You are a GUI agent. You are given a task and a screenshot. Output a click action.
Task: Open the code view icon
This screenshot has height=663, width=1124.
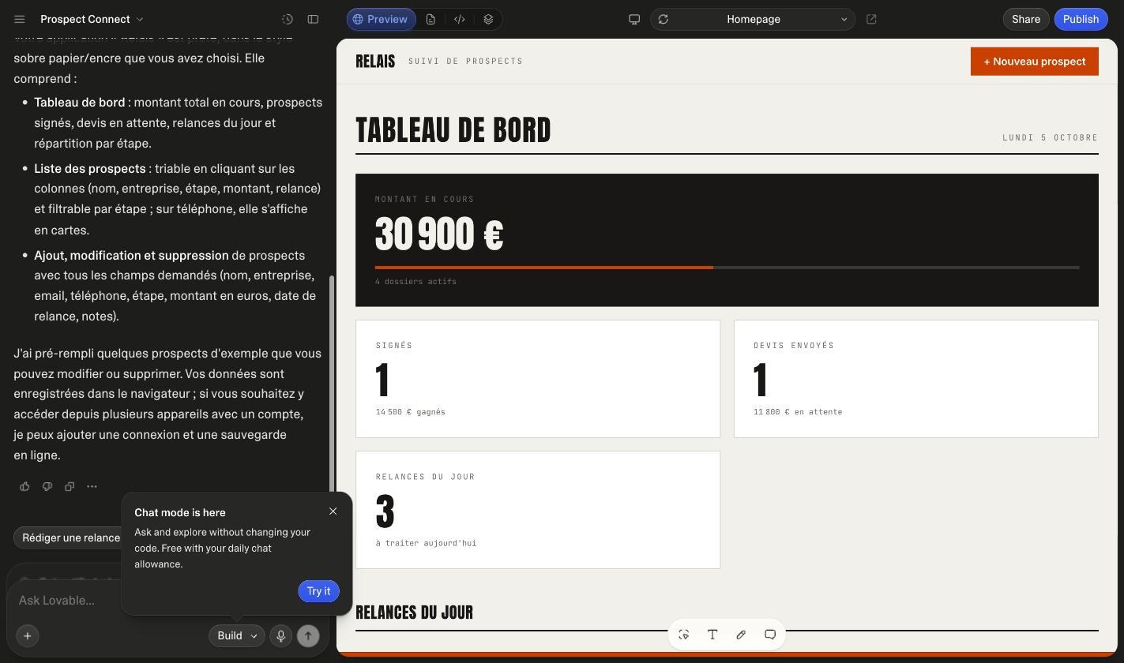(x=459, y=19)
